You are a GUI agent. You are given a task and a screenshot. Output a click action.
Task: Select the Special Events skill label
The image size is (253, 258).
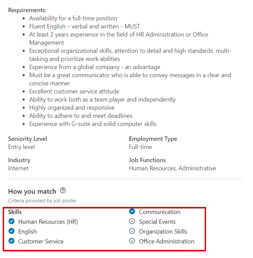click(157, 222)
